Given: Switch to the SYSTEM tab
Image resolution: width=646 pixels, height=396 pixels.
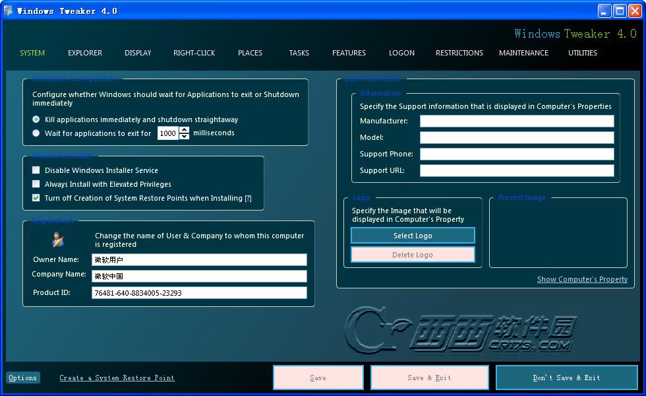Looking at the screenshot, I should 32,53.
